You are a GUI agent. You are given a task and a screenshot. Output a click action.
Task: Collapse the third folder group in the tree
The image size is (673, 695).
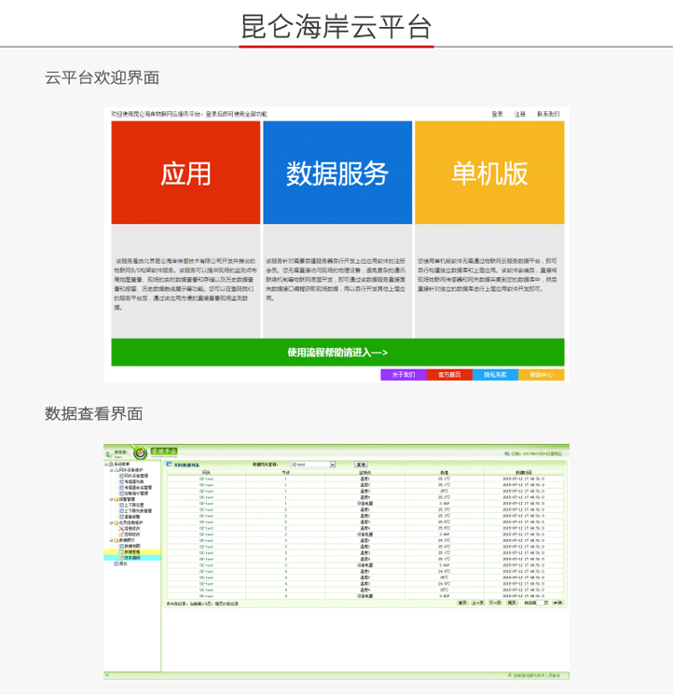(111, 522)
